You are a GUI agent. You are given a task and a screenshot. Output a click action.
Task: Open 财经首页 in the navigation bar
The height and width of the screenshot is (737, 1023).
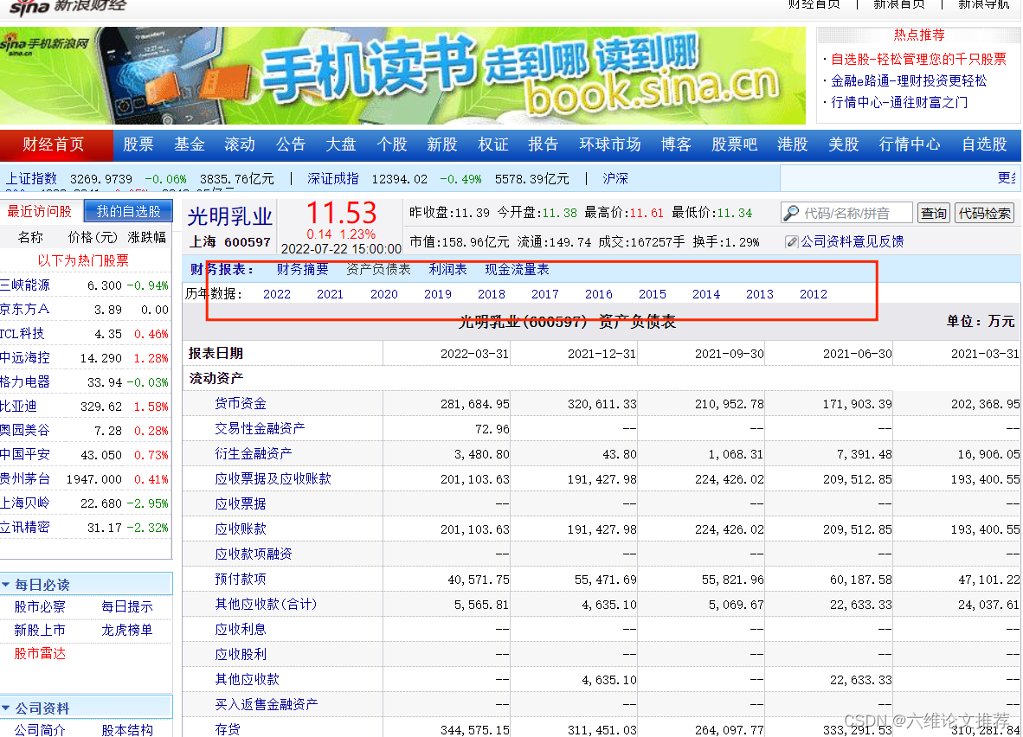pyautogui.click(x=54, y=144)
